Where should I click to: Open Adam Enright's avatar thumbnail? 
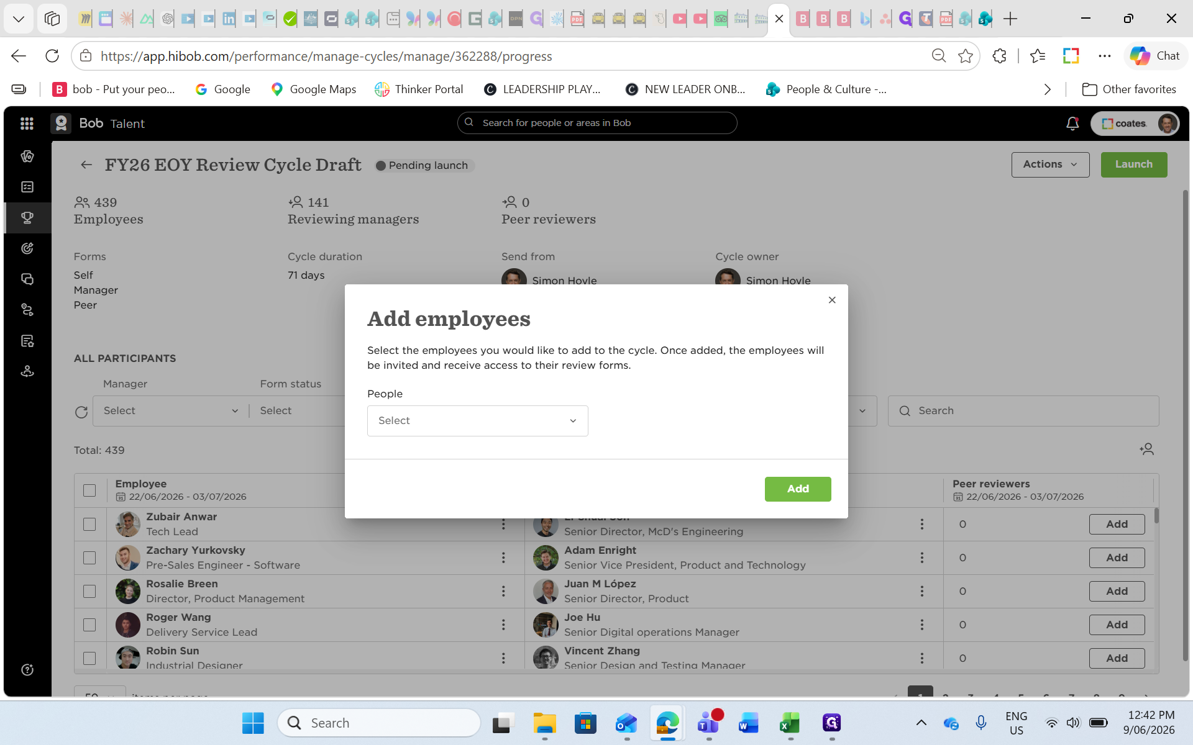(x=546, y=558)
